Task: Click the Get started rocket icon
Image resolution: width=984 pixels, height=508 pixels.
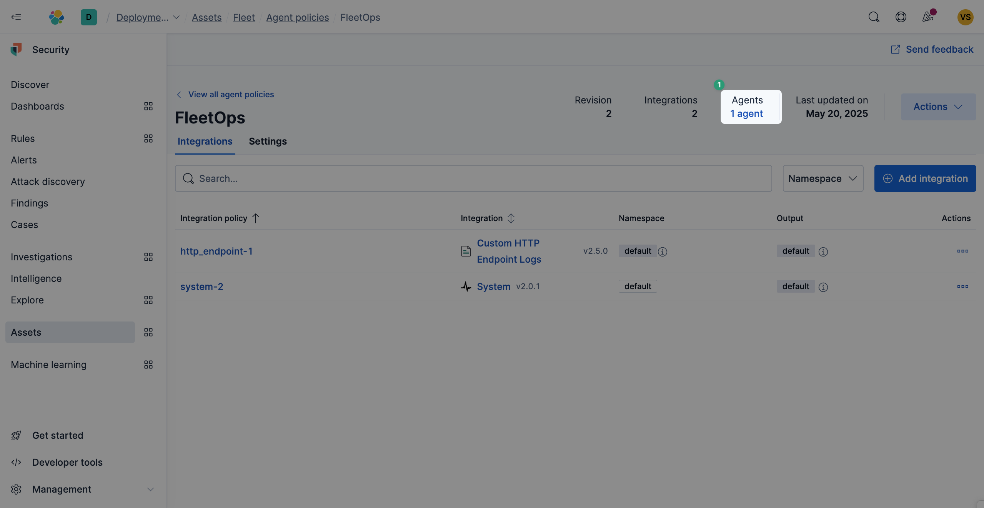Action: coord(16,435)
